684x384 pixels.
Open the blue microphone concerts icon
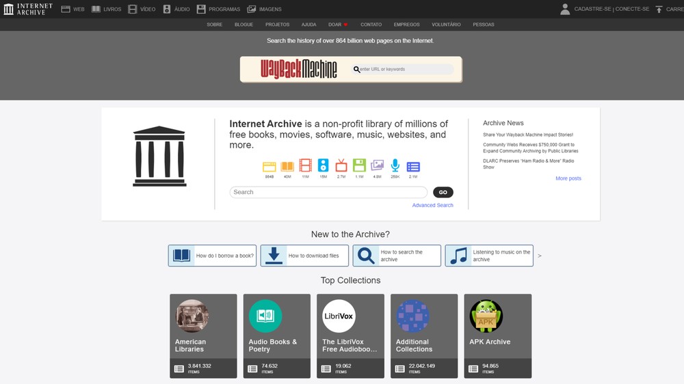click(395, 165)
